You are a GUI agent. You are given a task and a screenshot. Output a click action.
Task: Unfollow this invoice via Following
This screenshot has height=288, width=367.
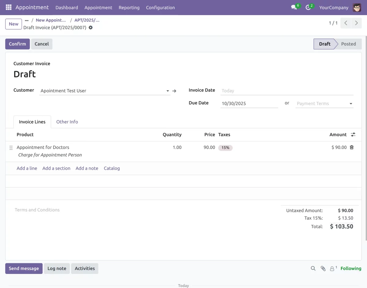click(x=350, y=268)
